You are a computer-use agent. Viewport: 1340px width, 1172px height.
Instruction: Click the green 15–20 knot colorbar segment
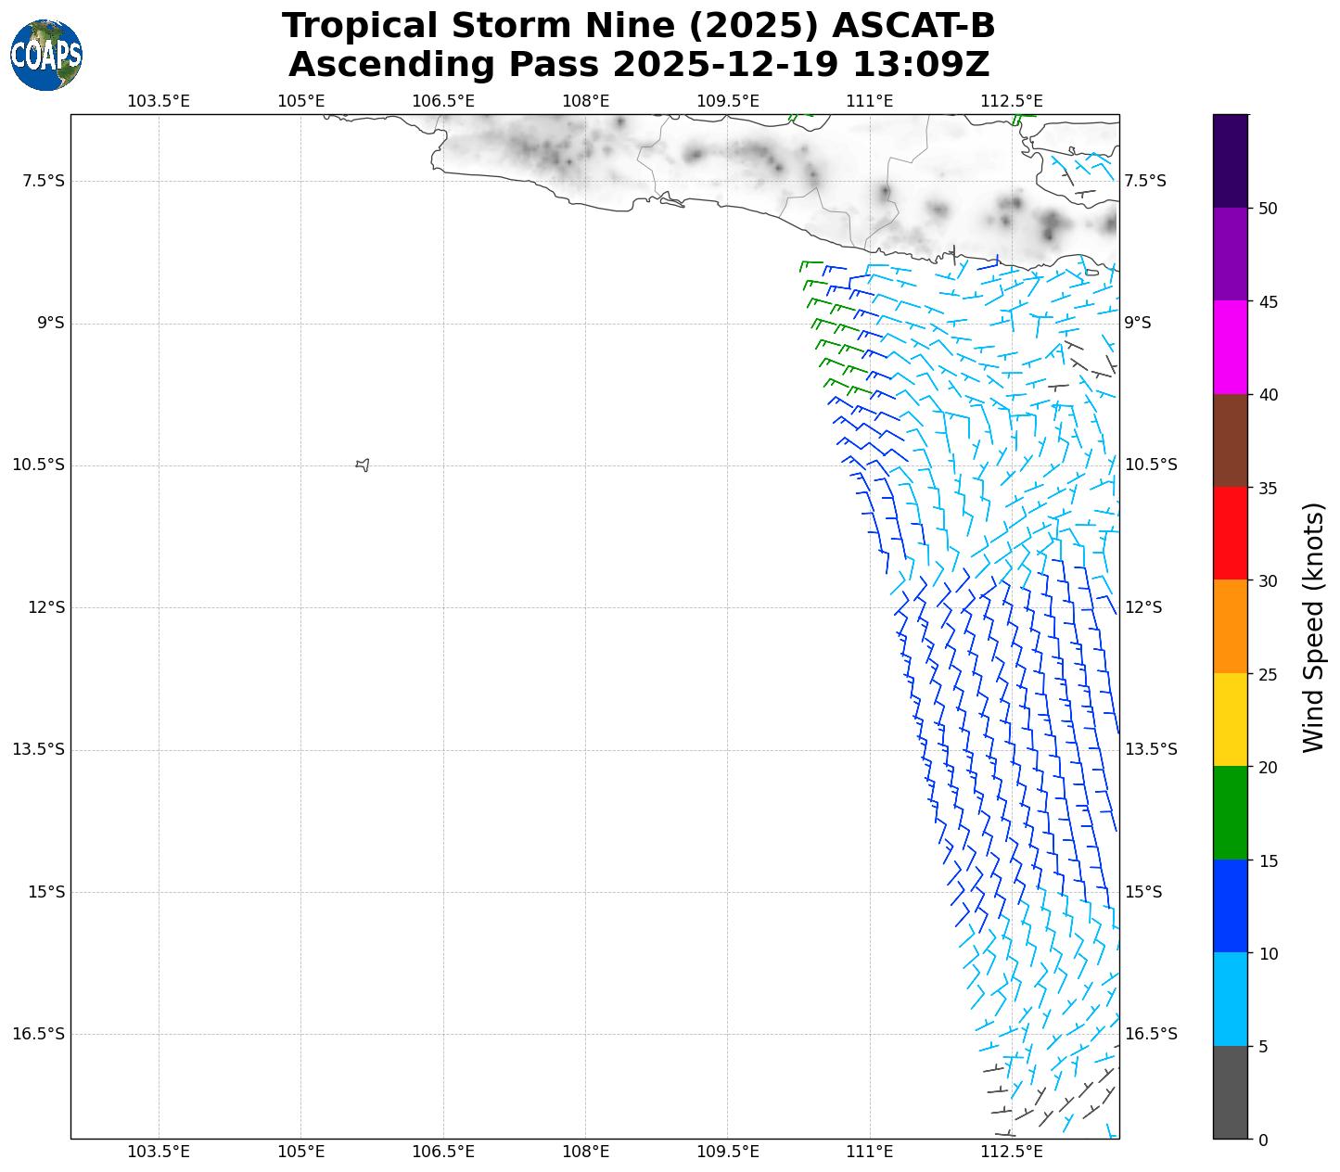click(x=1231, y=813)
